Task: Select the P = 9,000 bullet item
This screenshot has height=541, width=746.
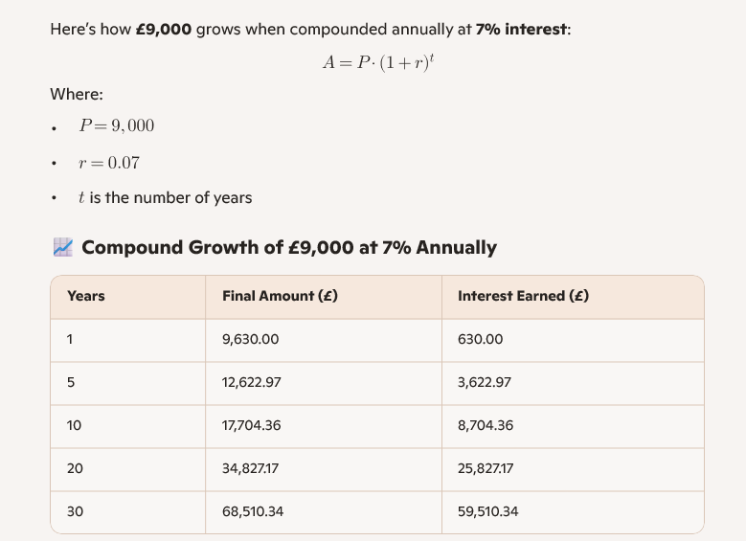Action: (x=117, y=126)
